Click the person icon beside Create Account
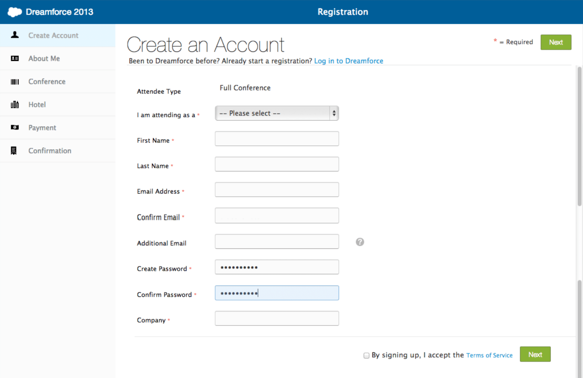This screenshot has width=583, height=378. pyautogui.click(x=15, y=35)
